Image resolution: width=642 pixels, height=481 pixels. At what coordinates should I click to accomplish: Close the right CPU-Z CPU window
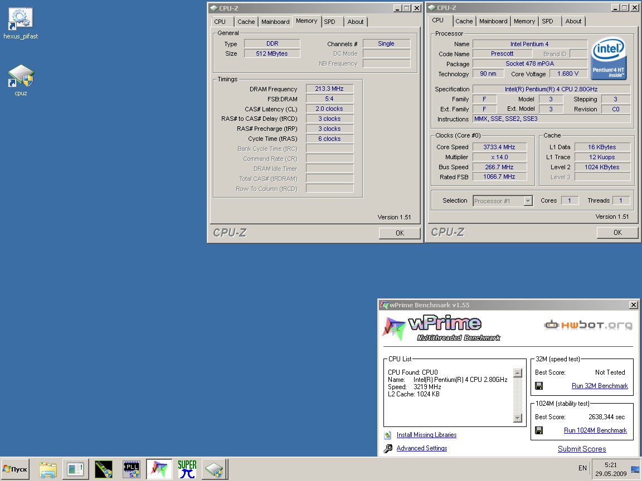coord(634,8)
